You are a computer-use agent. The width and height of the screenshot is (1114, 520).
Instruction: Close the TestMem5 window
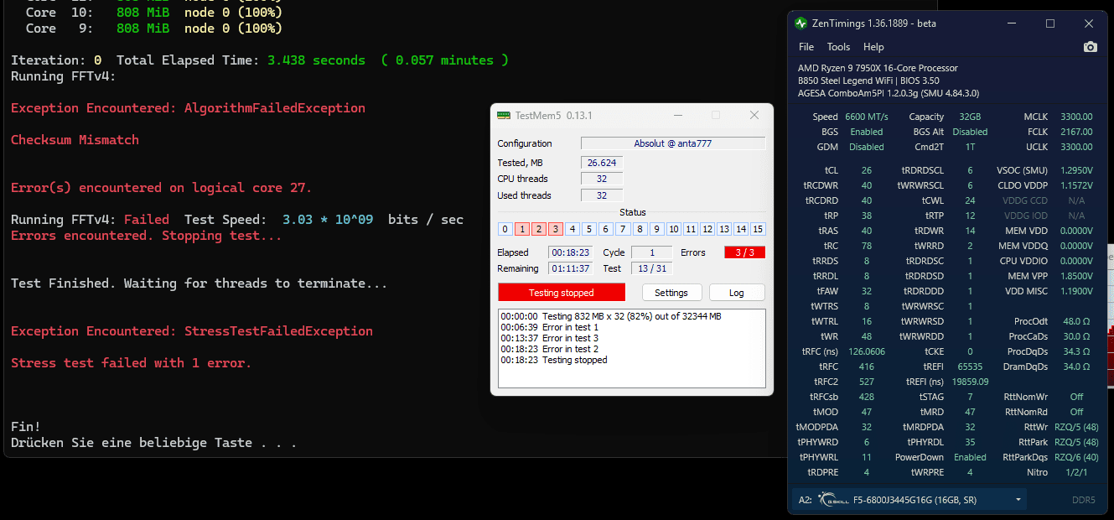click(754, 115)
